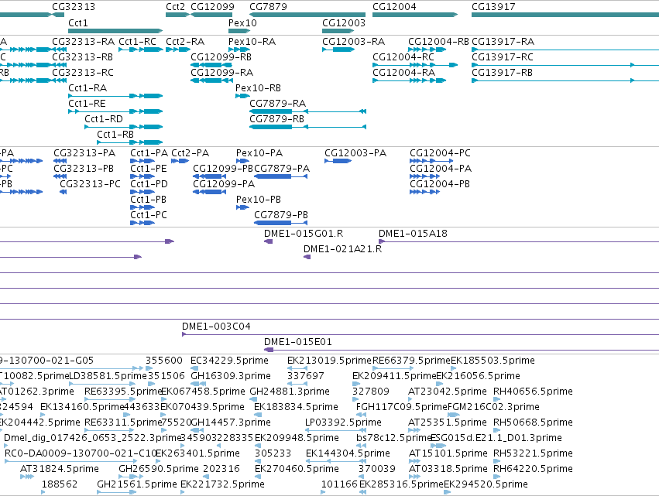Select protein CG7879-PA
The height and width of the screenshot is (496, 659).
[281, 176]
